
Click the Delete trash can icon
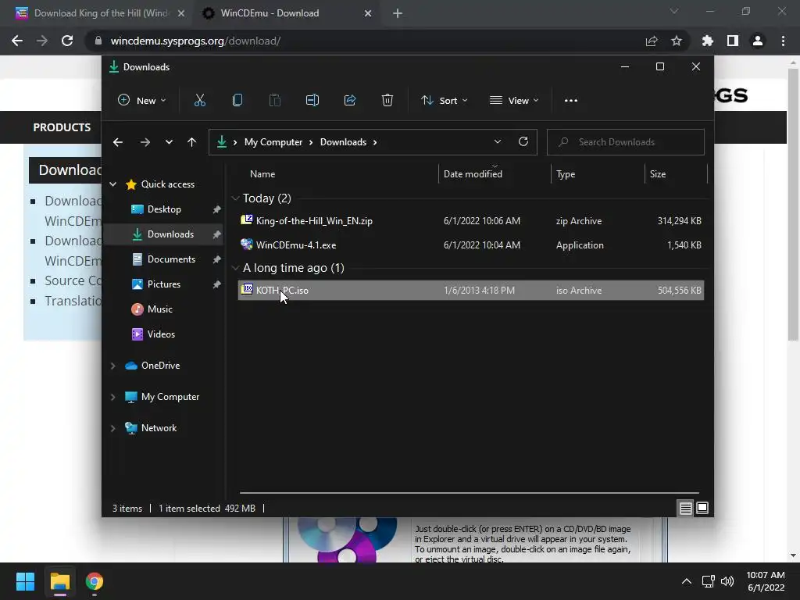point(387,101)
